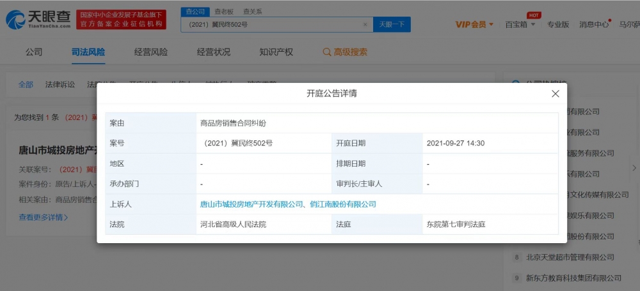Select the 全部 filter

[26, 85]
